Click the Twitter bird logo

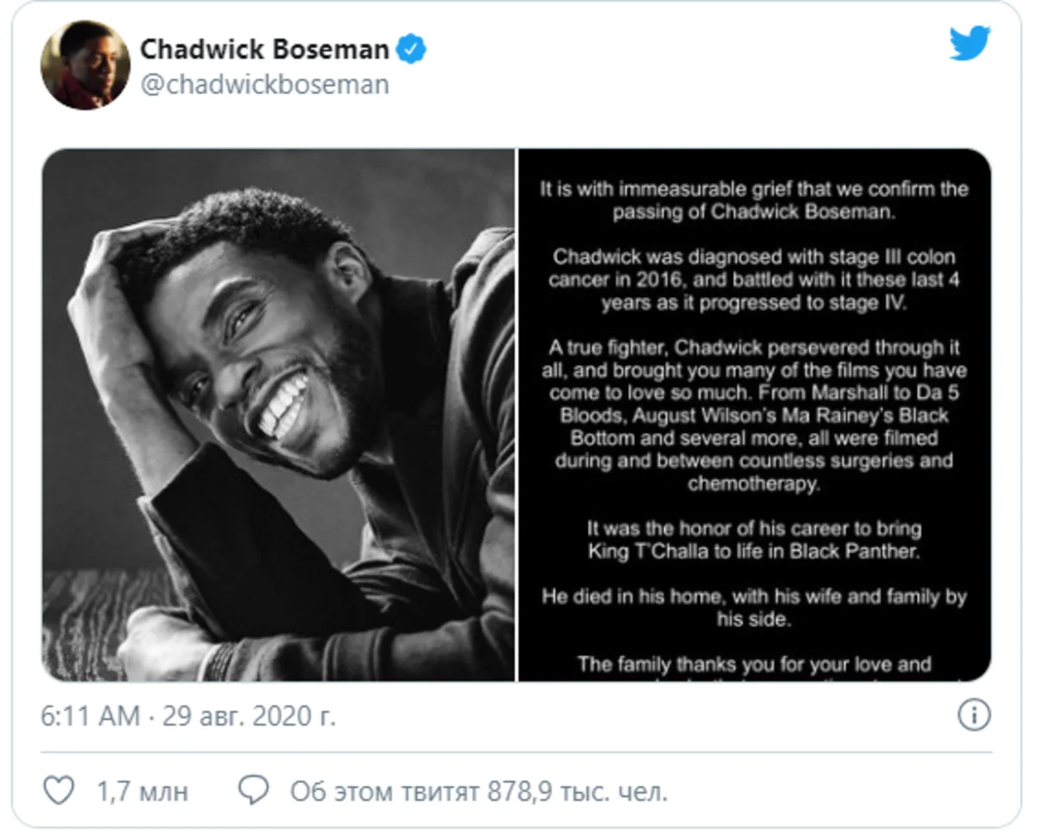tap(970, 44)
